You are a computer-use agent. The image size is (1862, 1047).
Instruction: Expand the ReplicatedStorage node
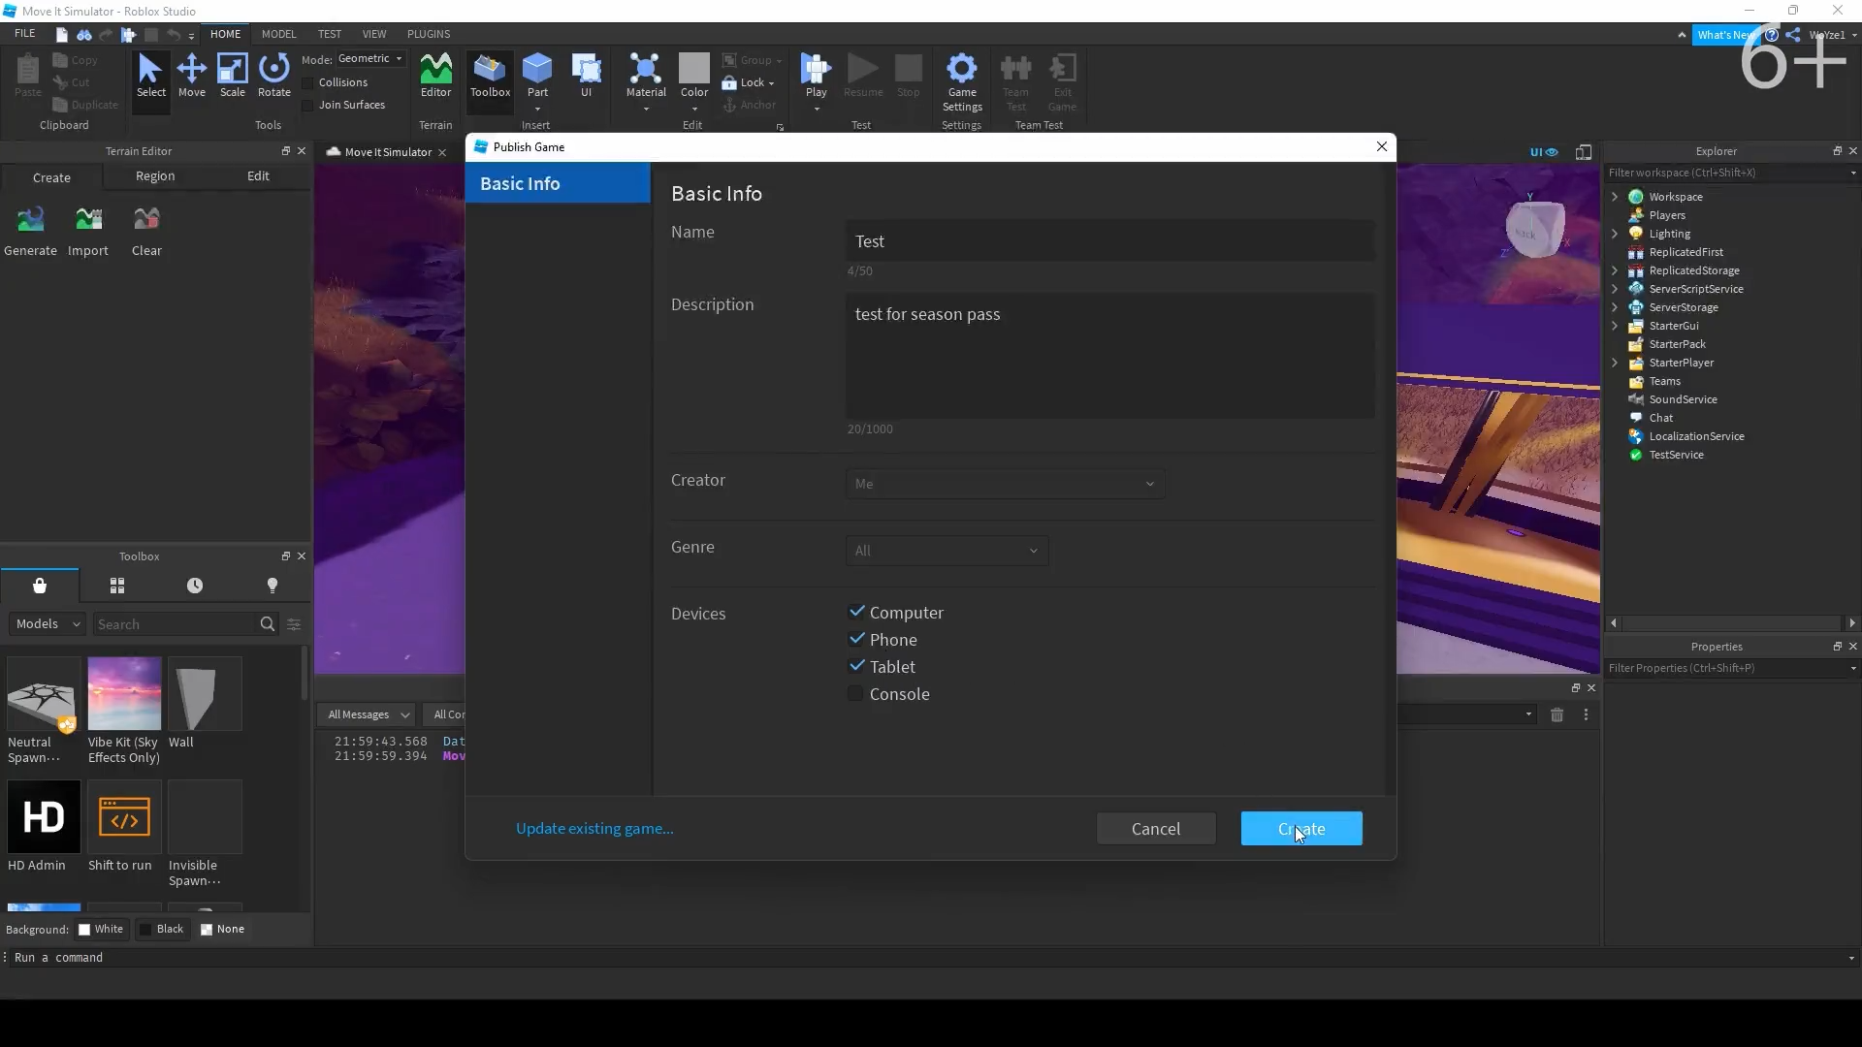pos(1615,270)
